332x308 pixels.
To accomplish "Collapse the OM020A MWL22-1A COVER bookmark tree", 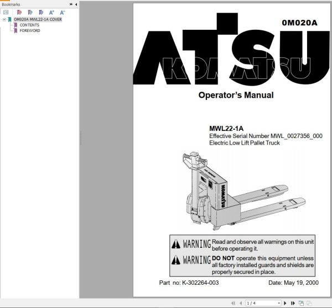I will 4,20.
